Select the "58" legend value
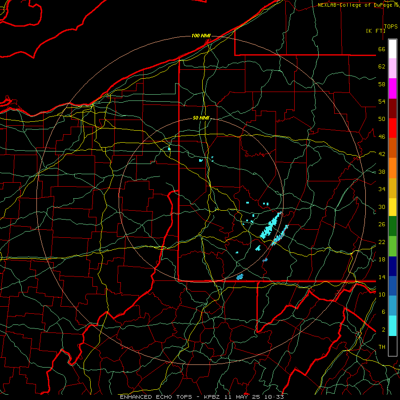 [382, 84]
